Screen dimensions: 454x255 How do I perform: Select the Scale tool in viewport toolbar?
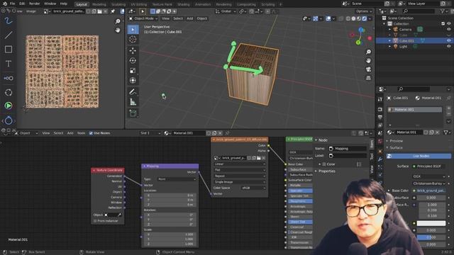click(x=133, y=71)
